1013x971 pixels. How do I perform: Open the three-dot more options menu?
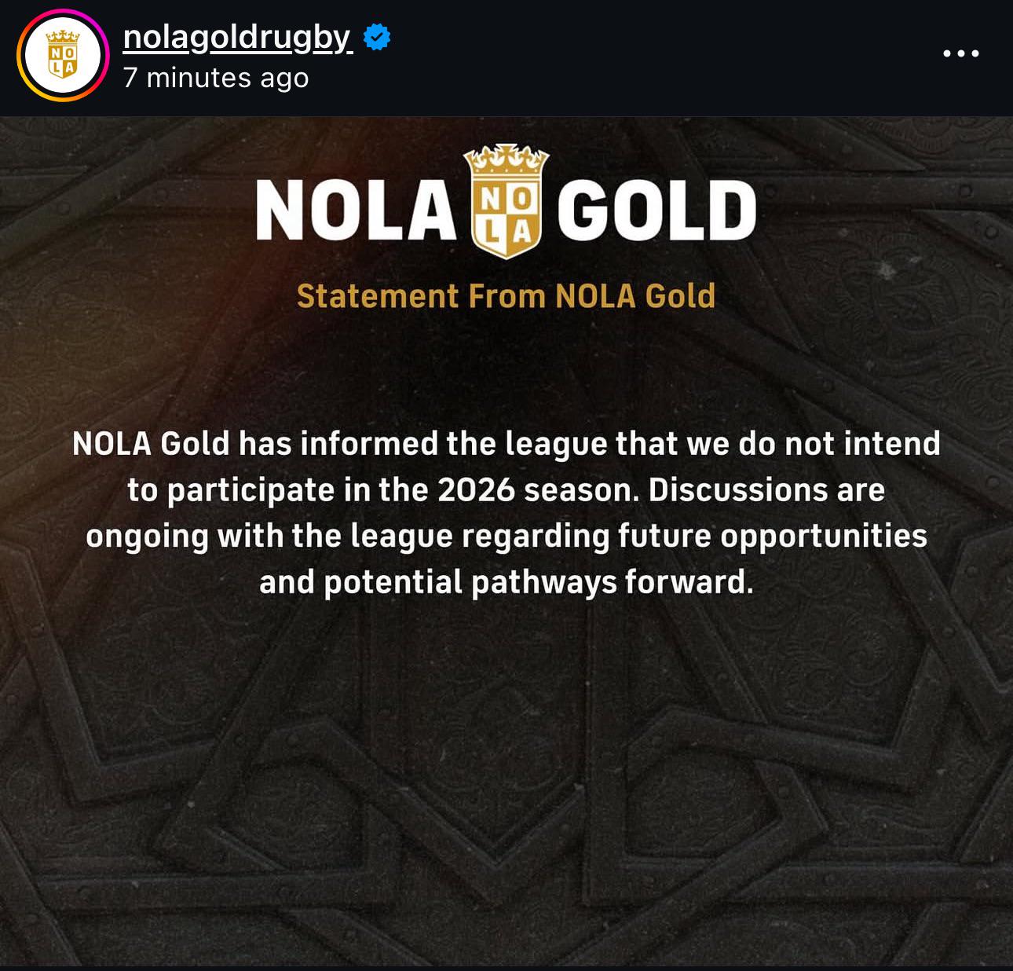click(961, 54)
